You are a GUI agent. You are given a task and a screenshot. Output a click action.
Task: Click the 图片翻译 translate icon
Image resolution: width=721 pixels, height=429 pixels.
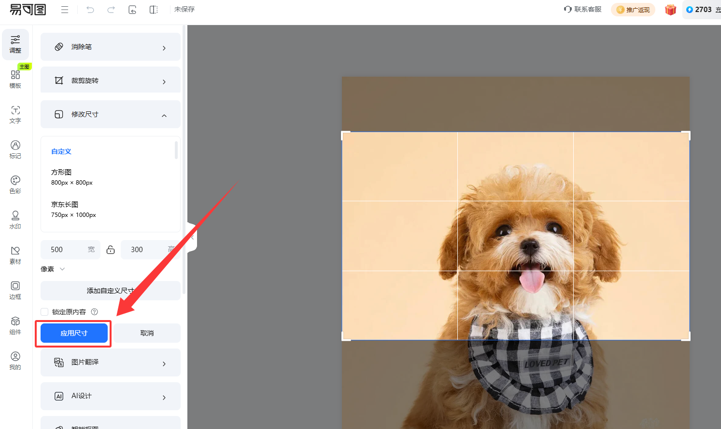coord(59,362)
